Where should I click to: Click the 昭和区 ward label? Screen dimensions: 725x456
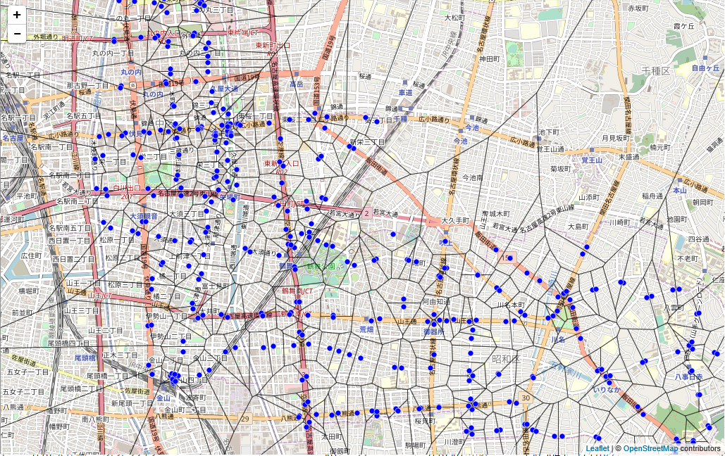tap(505, 359)
